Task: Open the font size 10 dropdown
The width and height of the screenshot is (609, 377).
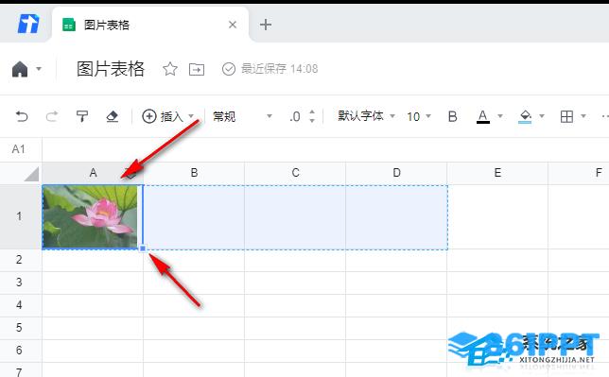Action: (x=419, y=116)
